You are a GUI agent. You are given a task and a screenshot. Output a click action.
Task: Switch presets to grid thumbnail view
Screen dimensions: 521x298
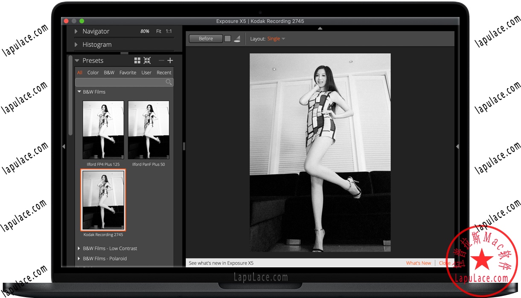pyautogui.click(x=137, y=60)
